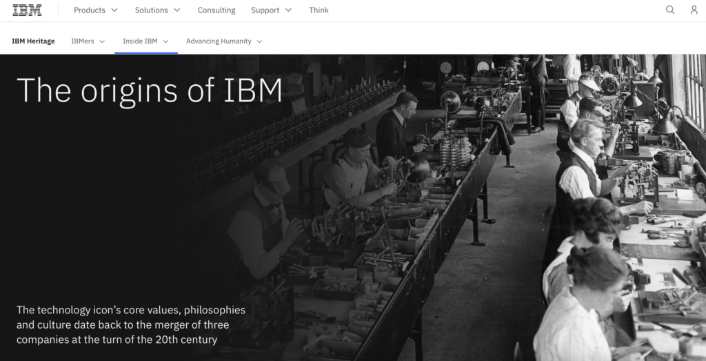Expand the Solutions menu
706x361 pixels.
(158, 10)
